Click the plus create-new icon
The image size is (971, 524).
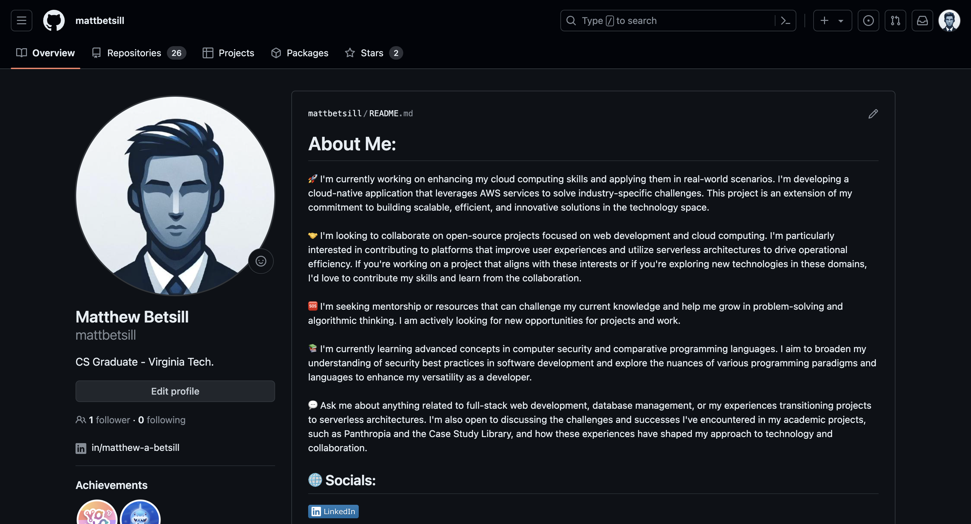coord(824,20)
